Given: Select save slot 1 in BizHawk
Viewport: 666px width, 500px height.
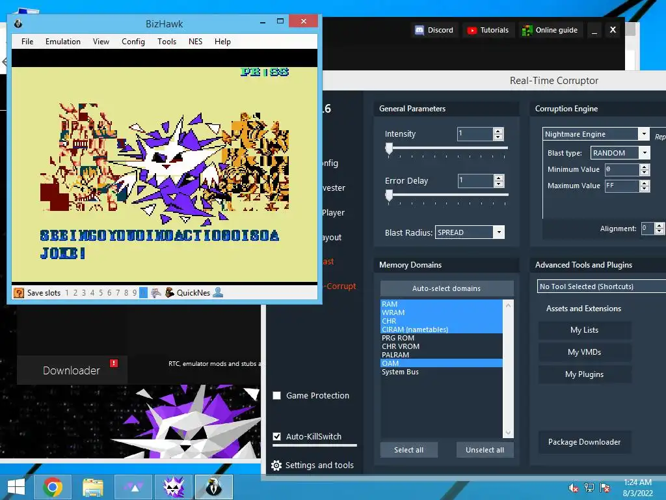Looking at the screenshot, I should coord(67,292).
